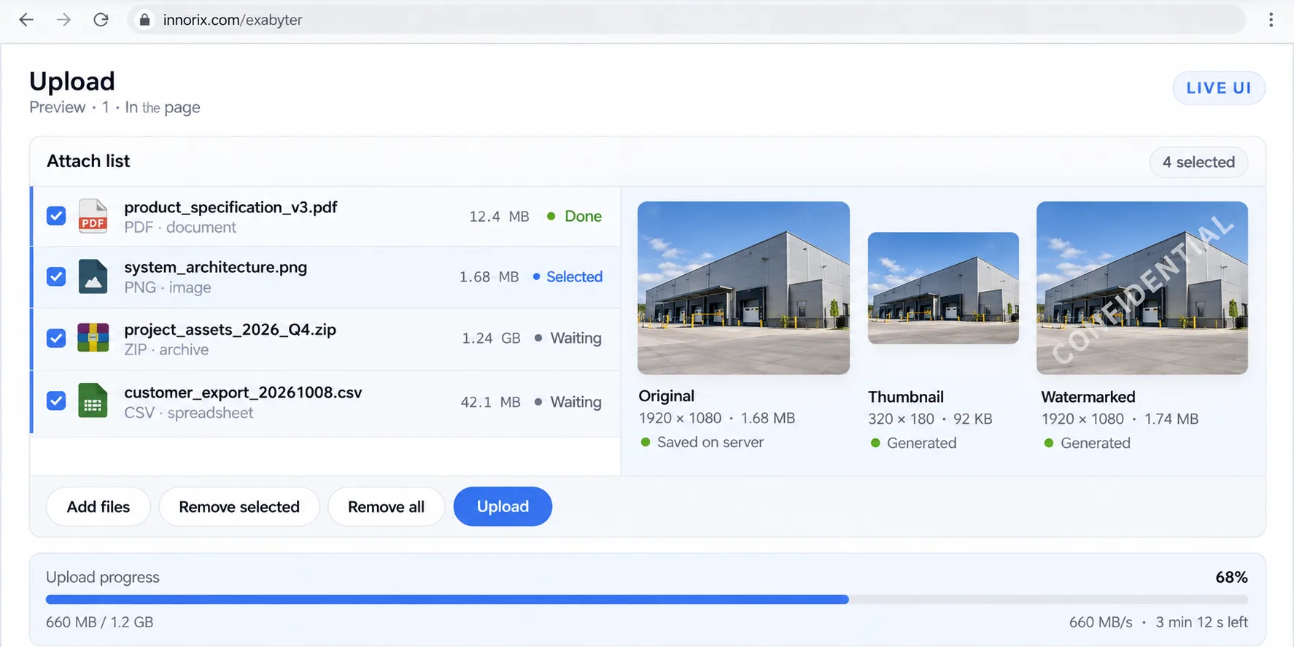Click the Add files button

coord(98,506)
